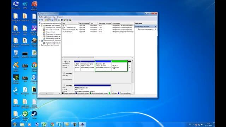
Task: Open the Действие menu
Action: click(48, 17)
